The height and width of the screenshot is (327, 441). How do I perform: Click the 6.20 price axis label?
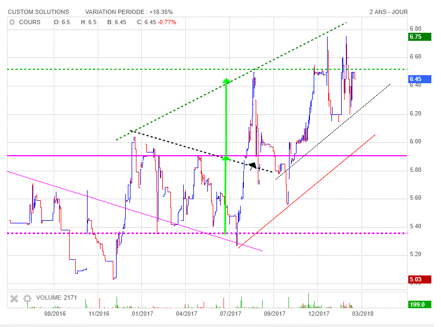click(x=415, y=114)
